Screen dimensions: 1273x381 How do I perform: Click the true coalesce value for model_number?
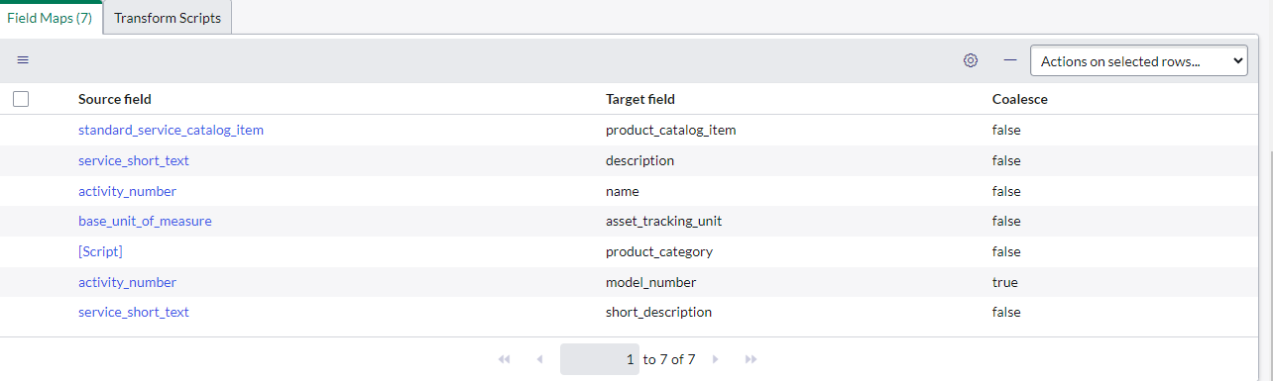click(x=1005, y=282)
